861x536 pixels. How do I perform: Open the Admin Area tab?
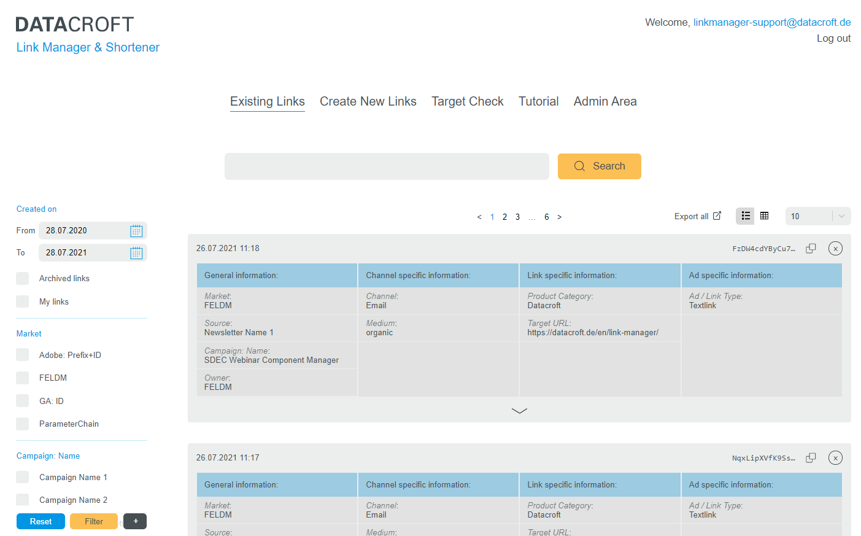point(605,102)
